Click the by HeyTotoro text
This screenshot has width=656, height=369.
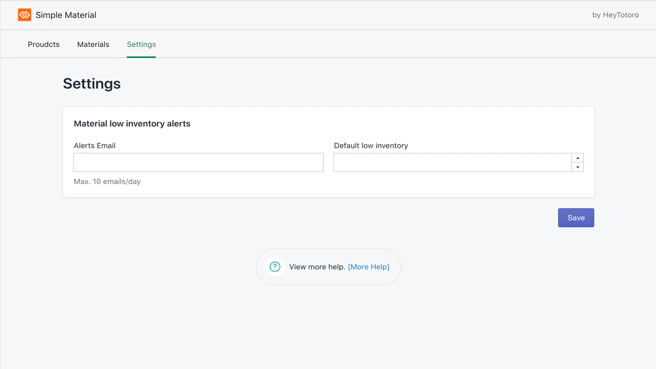point(615,15)
